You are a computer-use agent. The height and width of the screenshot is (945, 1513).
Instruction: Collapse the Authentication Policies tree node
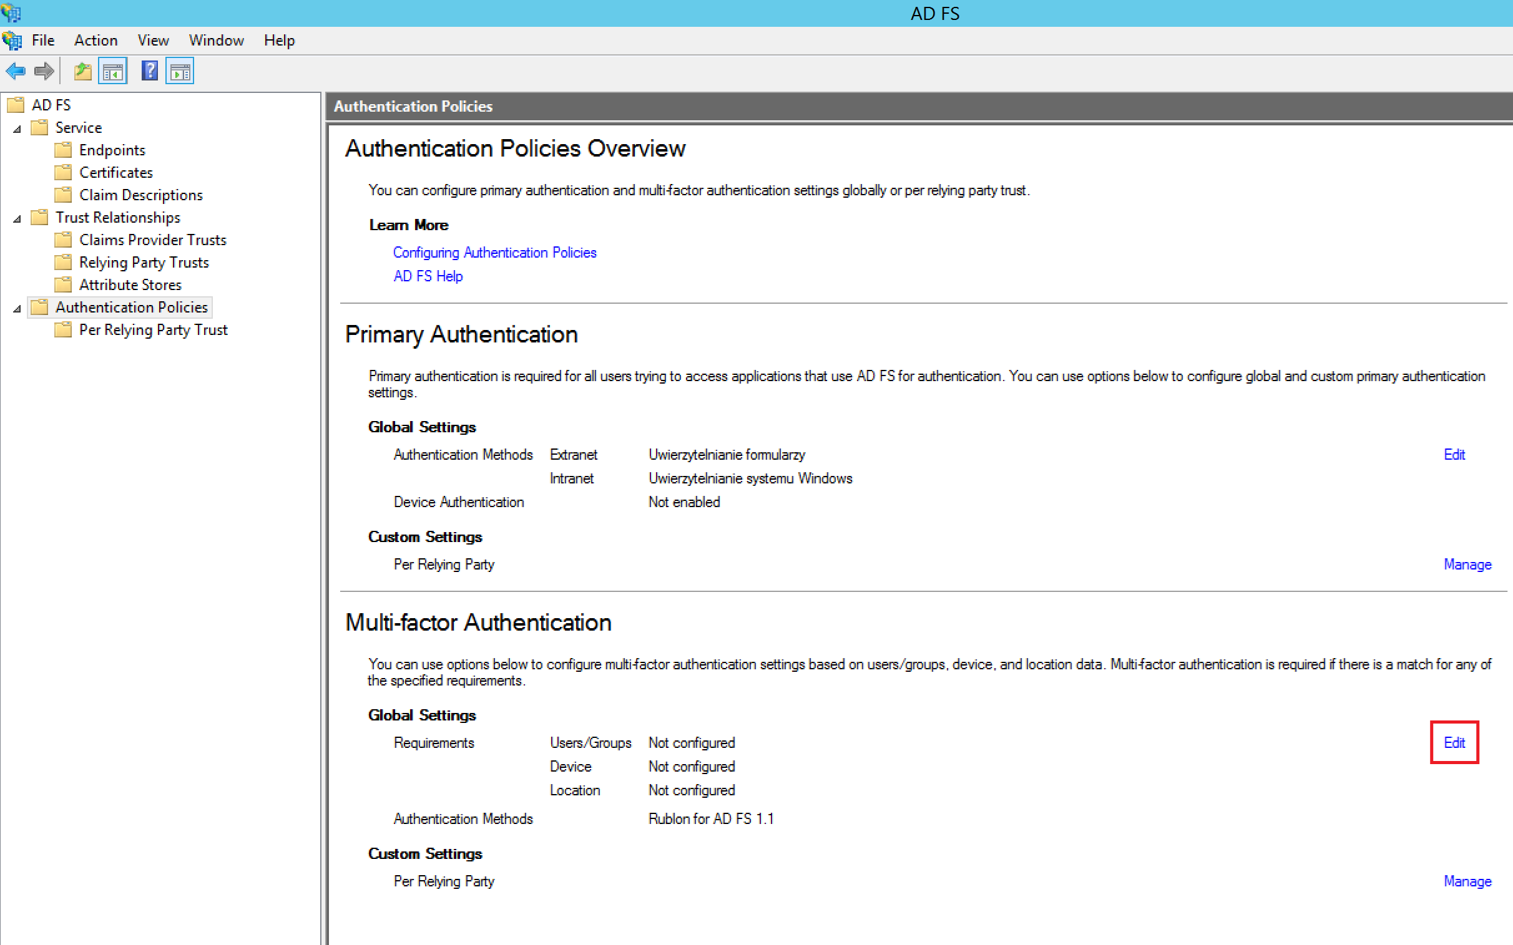coord(17,309)
